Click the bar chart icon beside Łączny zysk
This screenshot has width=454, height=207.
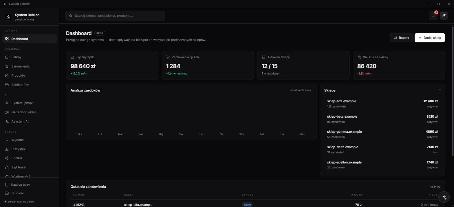(x=72, y=57)
